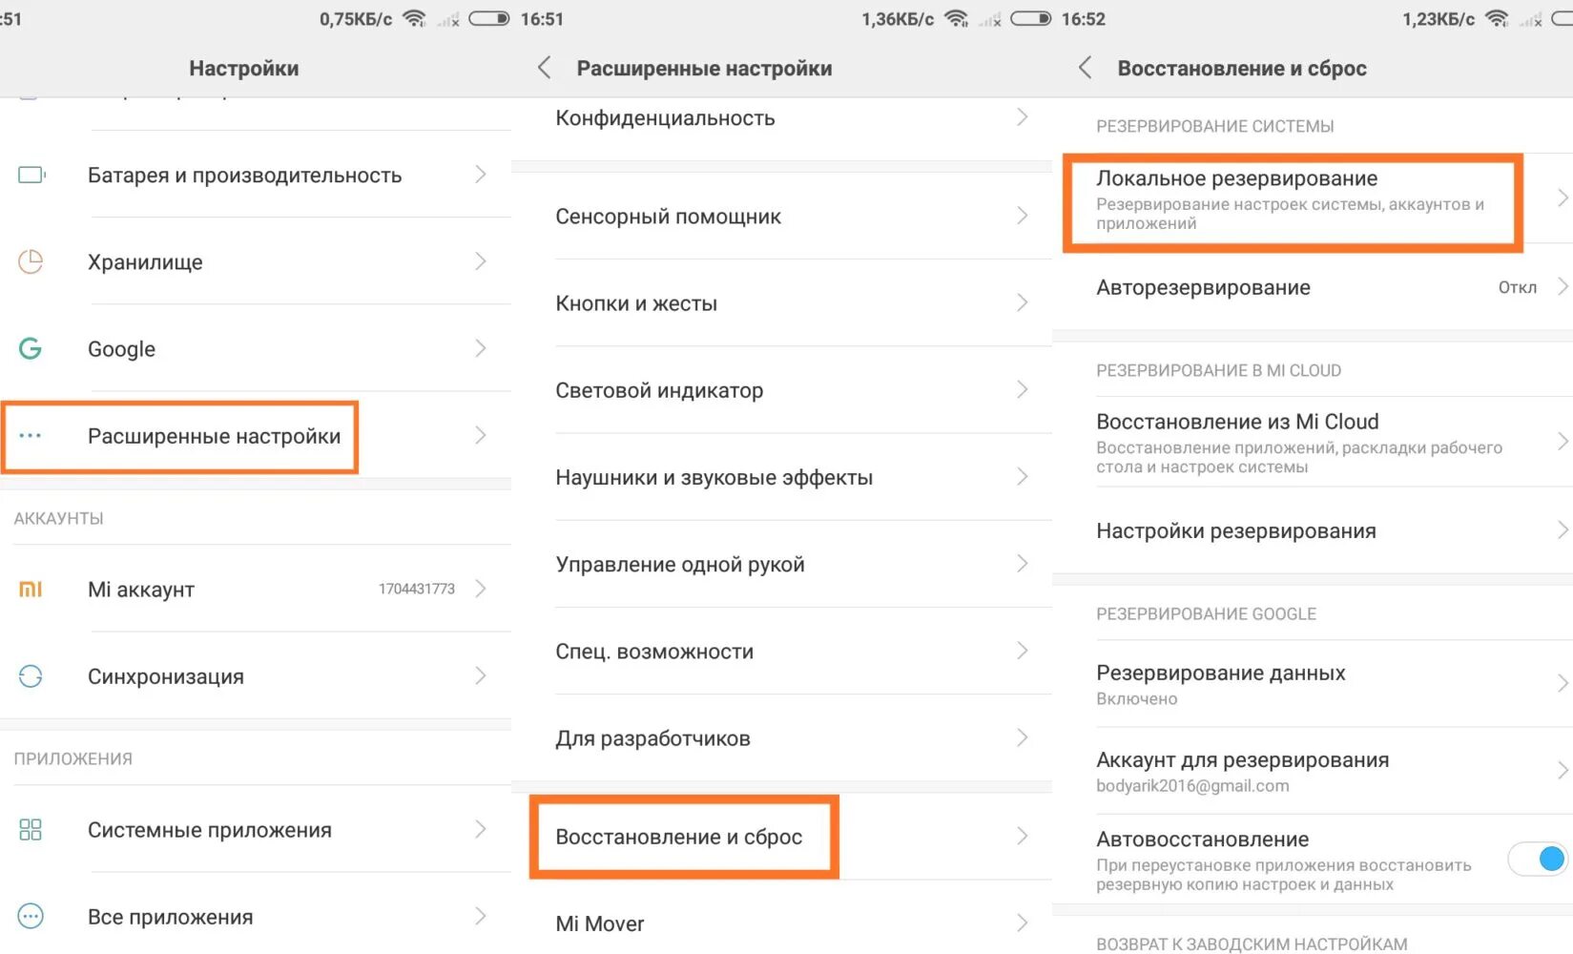Tap the Все приложения circle icon

tap(31, 917)
